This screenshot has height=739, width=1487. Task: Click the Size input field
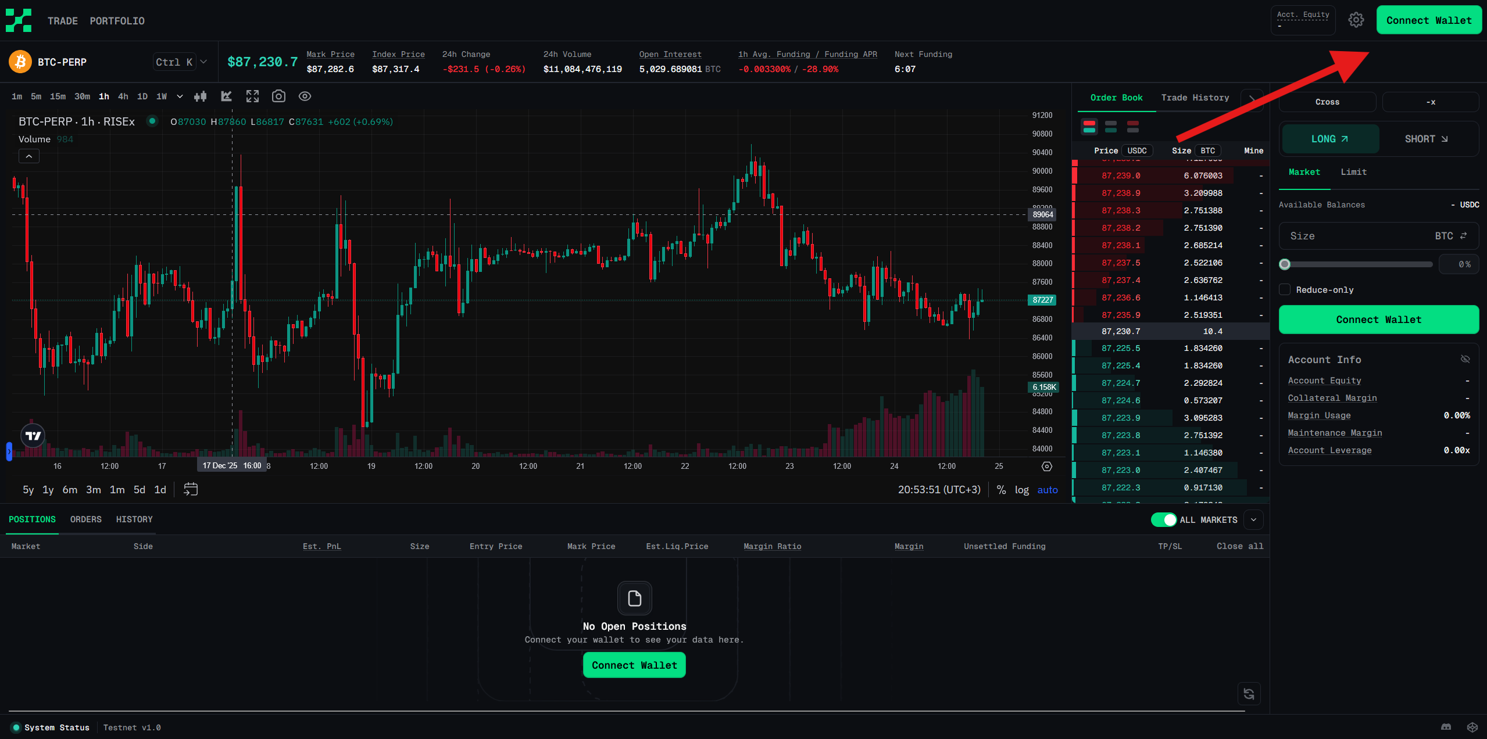tap(1360, 236)
